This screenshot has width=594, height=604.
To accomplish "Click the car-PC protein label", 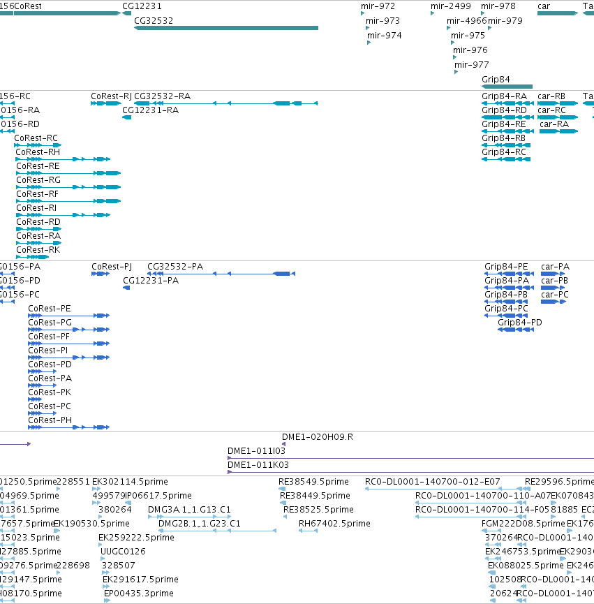I will pyautogui.click(x=555, y=294).
